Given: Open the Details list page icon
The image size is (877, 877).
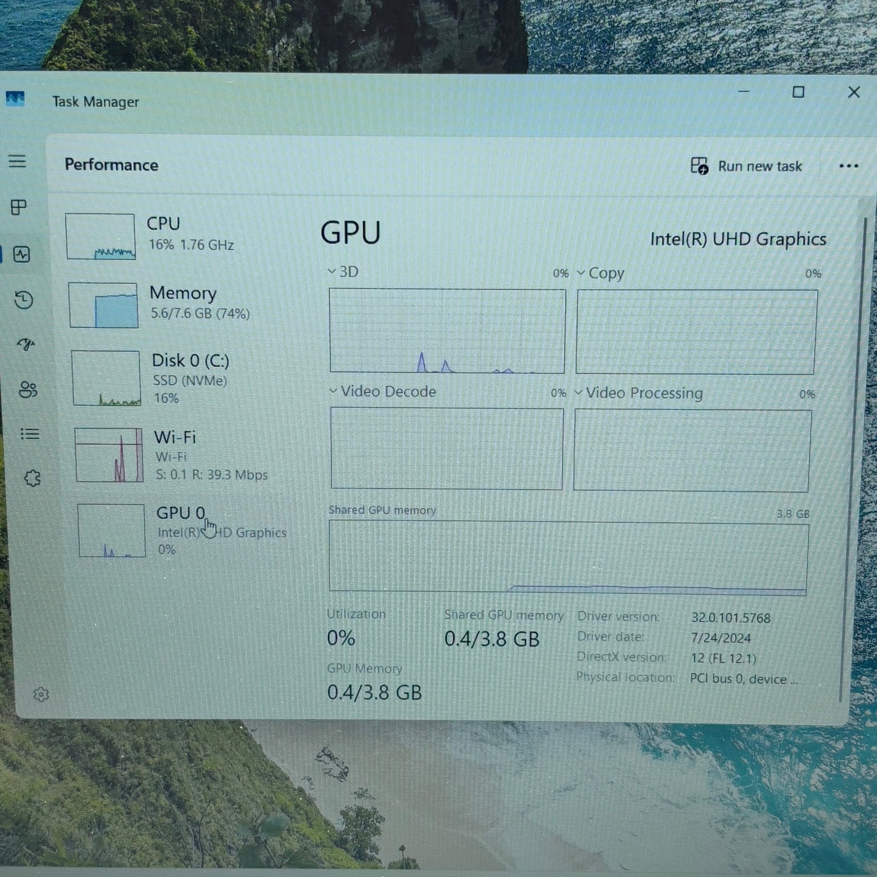Looking at the screenshot, I should (x=30, y=434).
